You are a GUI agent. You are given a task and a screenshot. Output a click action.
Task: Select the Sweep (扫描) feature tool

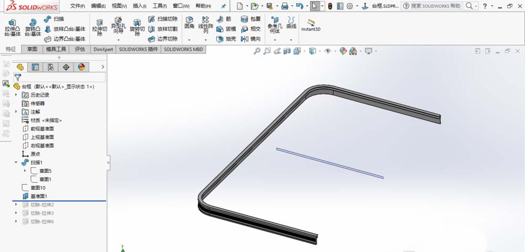click(54, 19)
